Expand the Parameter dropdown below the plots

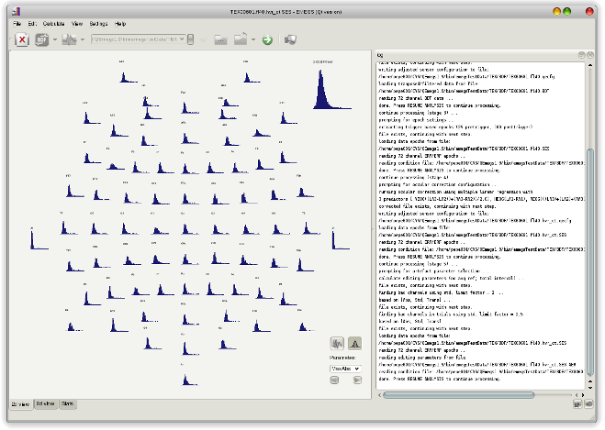345,368
